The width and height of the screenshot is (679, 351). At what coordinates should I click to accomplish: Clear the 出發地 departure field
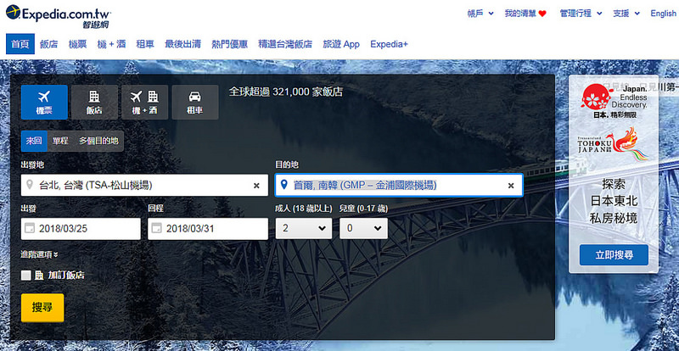[256, 185]
